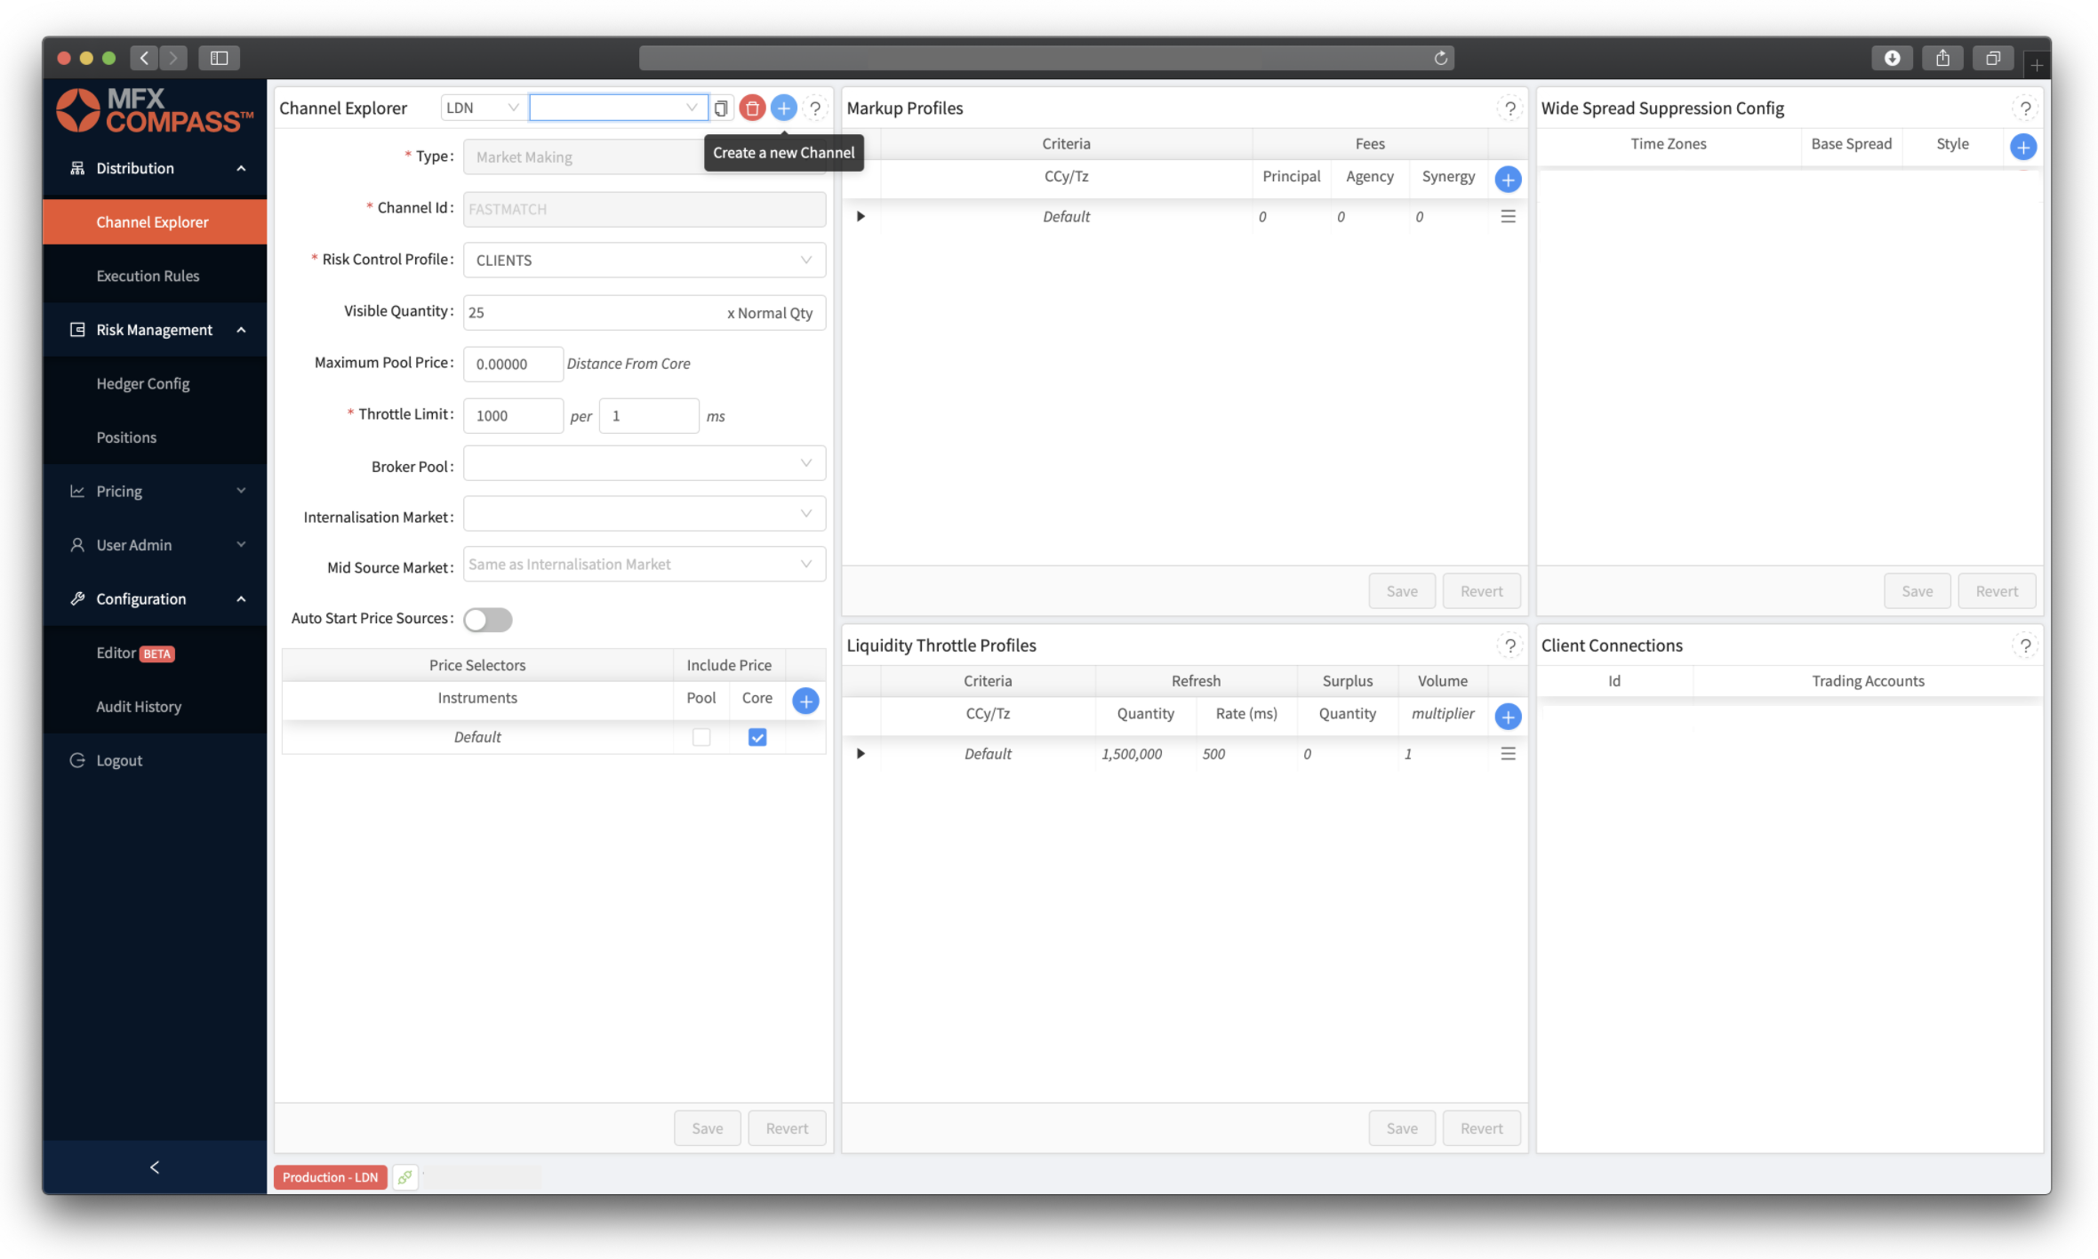Click the Throttle Limit ms interval field

(649, 415)
